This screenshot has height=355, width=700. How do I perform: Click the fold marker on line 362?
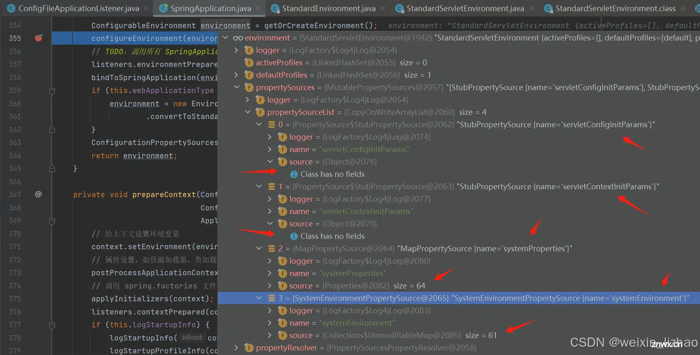pos(52,130)
